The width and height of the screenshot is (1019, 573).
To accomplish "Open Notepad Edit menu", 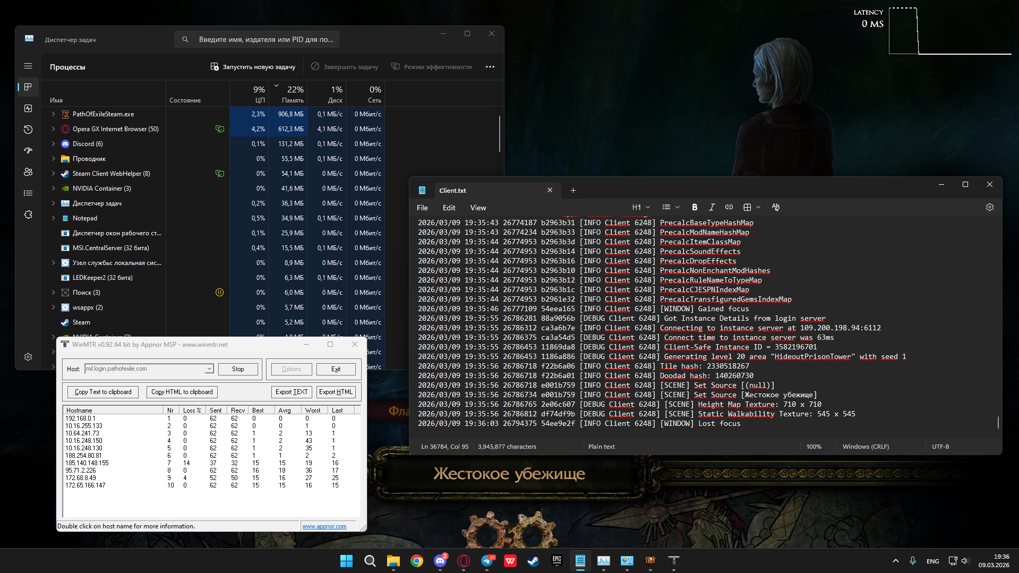I will [x=449, y=208].
